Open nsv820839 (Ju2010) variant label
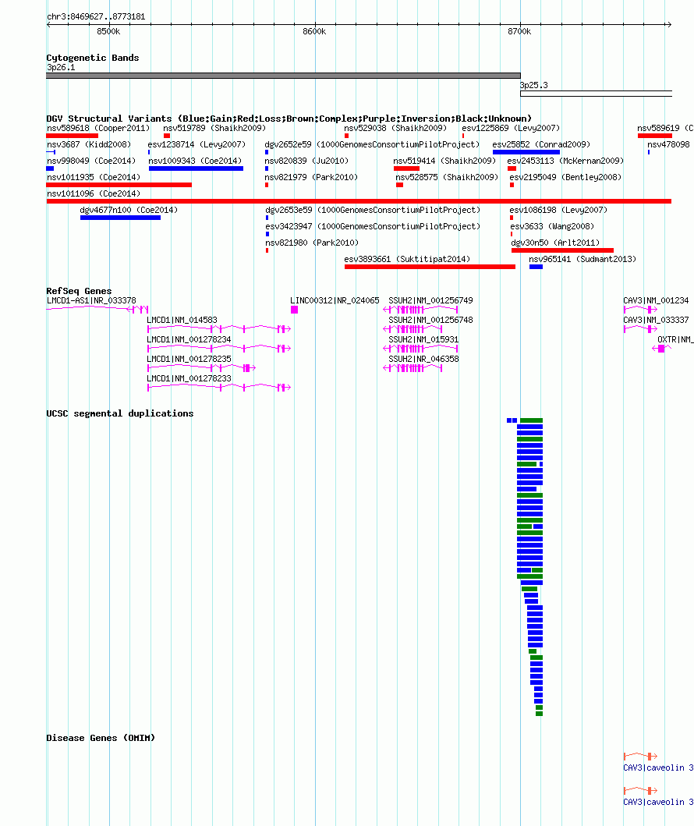 pos(306,161)
